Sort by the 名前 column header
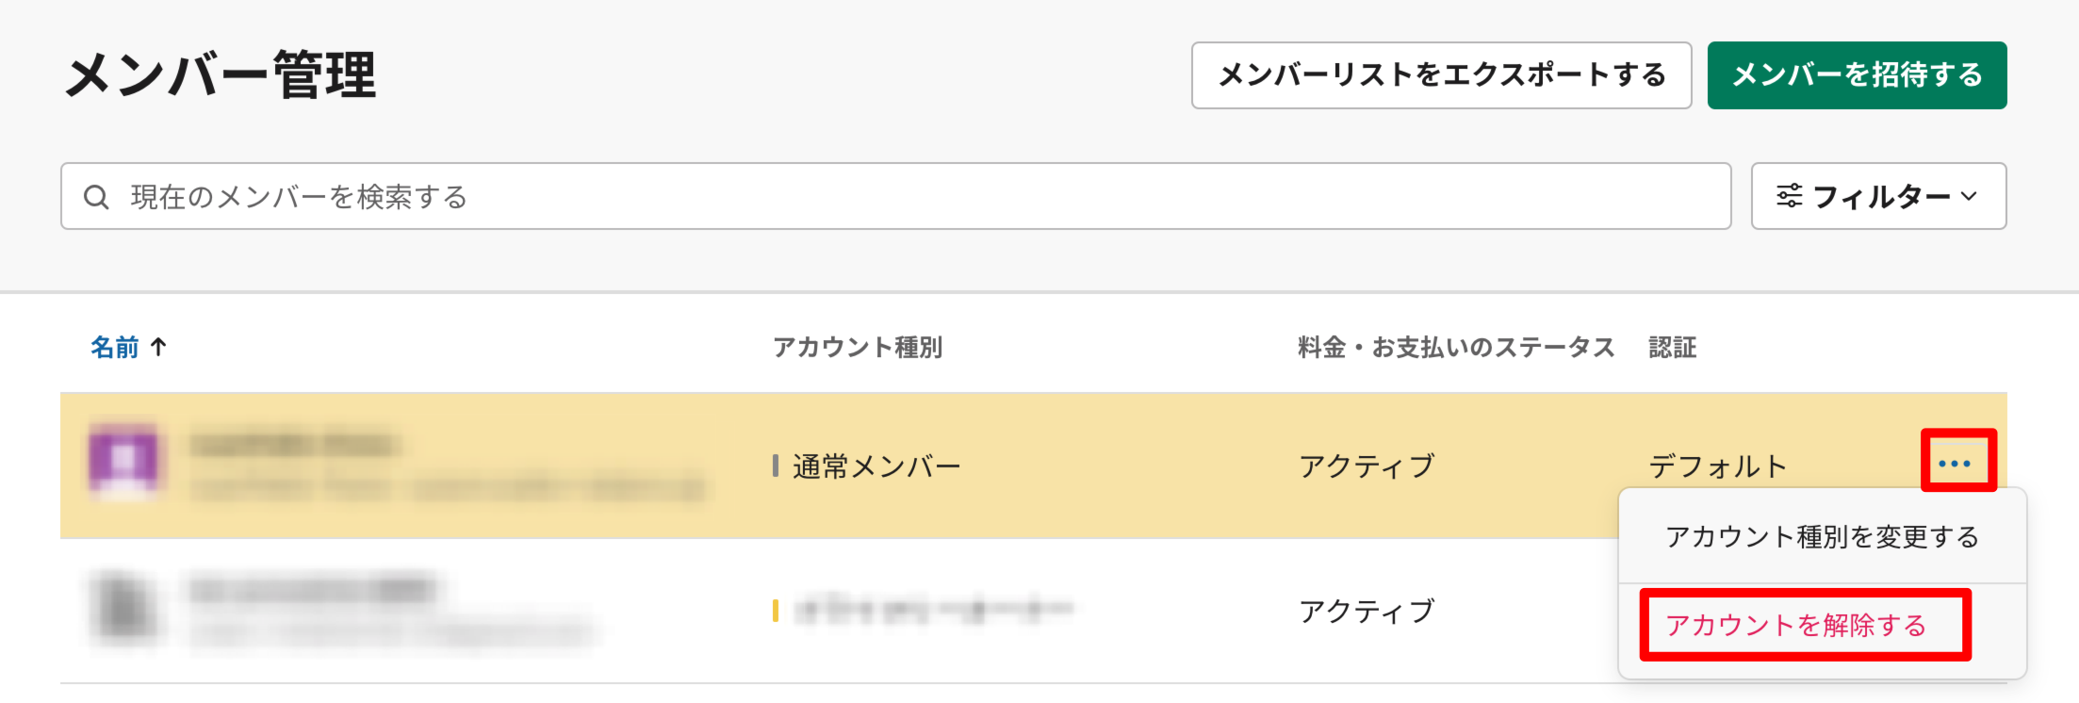The height and width of the screenshot is (703, 2079). (115, 348)
